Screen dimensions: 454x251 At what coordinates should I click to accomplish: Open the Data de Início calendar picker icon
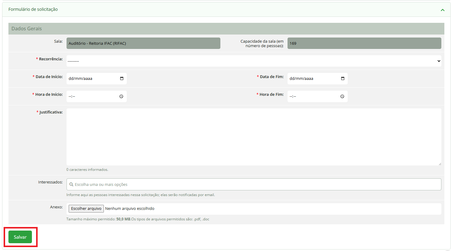122,79
